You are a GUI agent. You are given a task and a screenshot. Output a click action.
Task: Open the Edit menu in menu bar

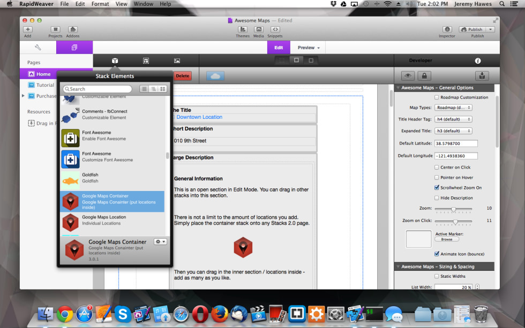coord(80,4)
